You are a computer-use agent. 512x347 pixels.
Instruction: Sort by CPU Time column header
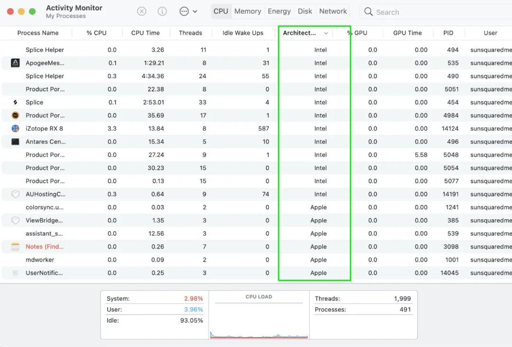coord(146,33)
